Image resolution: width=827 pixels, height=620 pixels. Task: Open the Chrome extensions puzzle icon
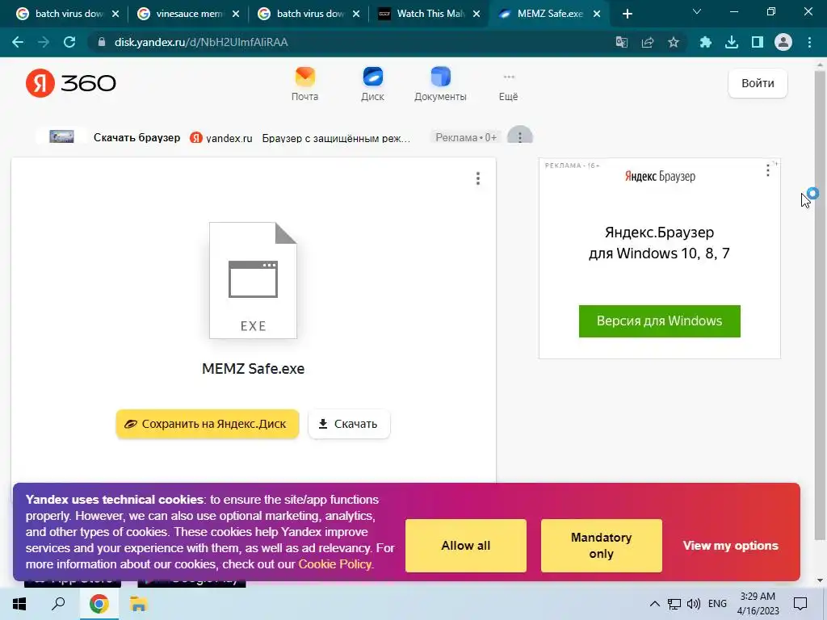point(706,42)
